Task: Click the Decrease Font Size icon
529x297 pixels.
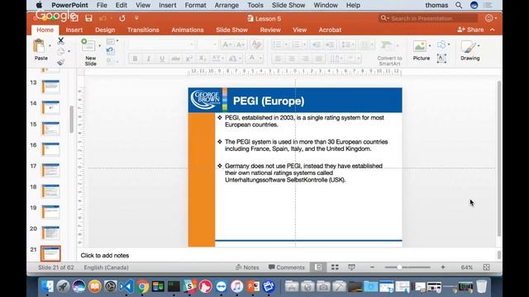Action: [x=241, y=45]
